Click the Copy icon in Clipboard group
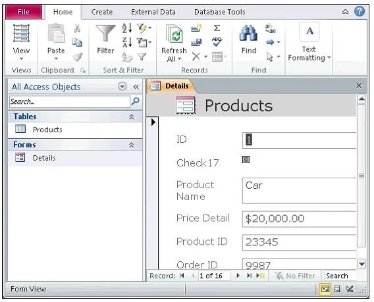Image resolution: width=374 pixels, height=302 pixels. [x=77, y=42]
